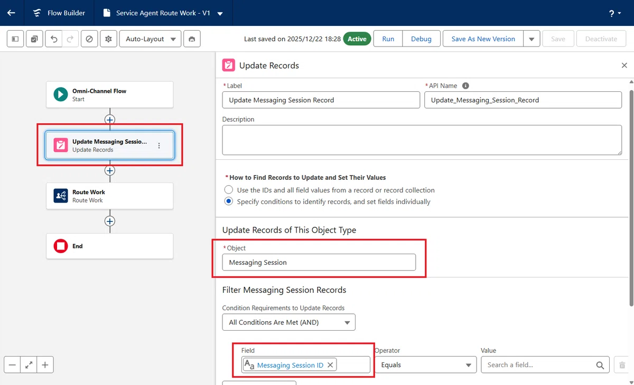Click the Update Messaging Session node icon
The height and width of the screenshot is (385, 634).
[61, 145]
